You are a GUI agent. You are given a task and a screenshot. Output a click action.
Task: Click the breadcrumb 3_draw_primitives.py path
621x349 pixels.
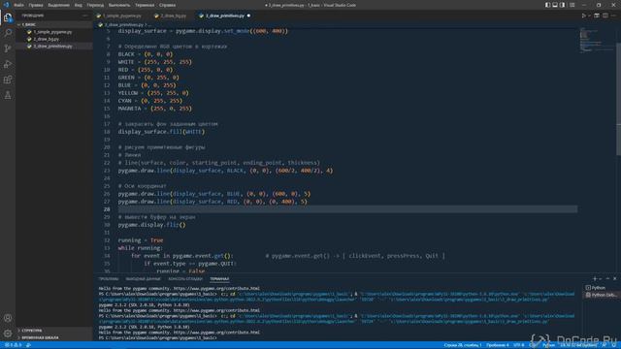pos(124,25)
